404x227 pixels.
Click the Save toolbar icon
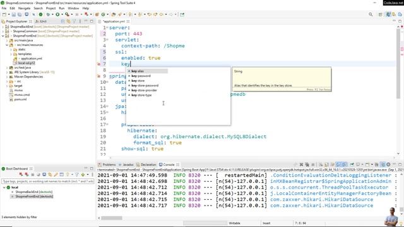(14, 15)
